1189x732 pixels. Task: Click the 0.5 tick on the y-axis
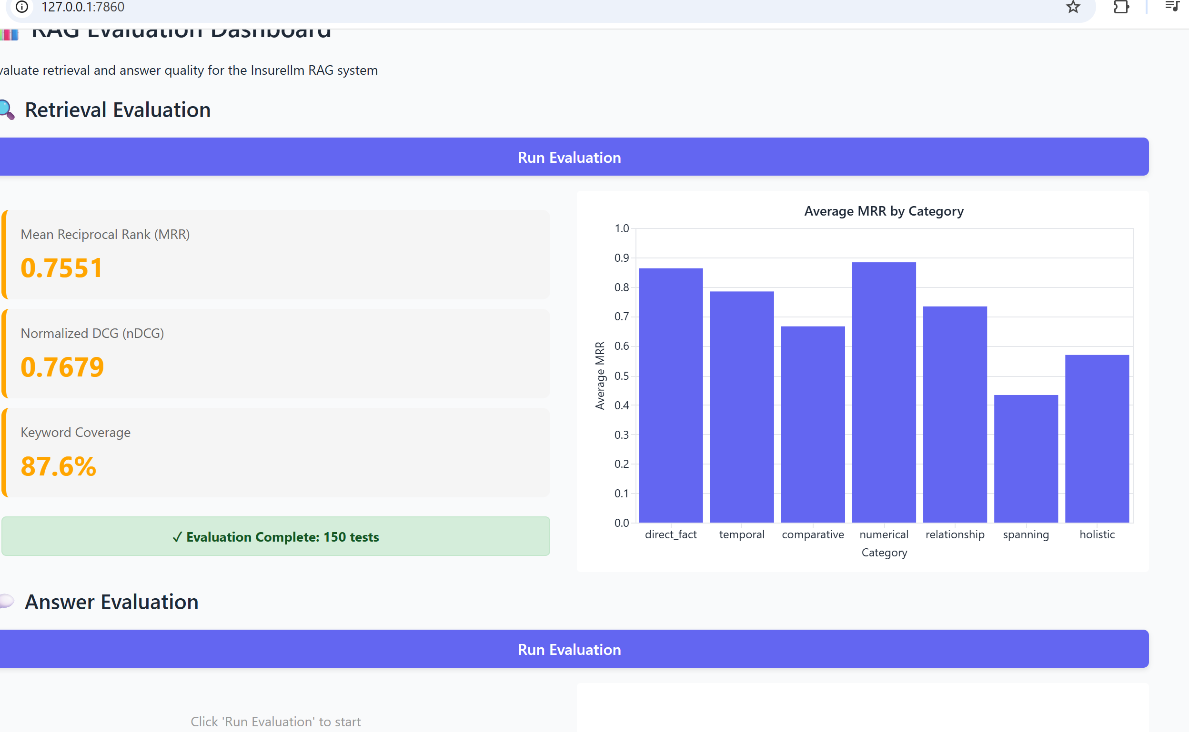pos(622,376)
